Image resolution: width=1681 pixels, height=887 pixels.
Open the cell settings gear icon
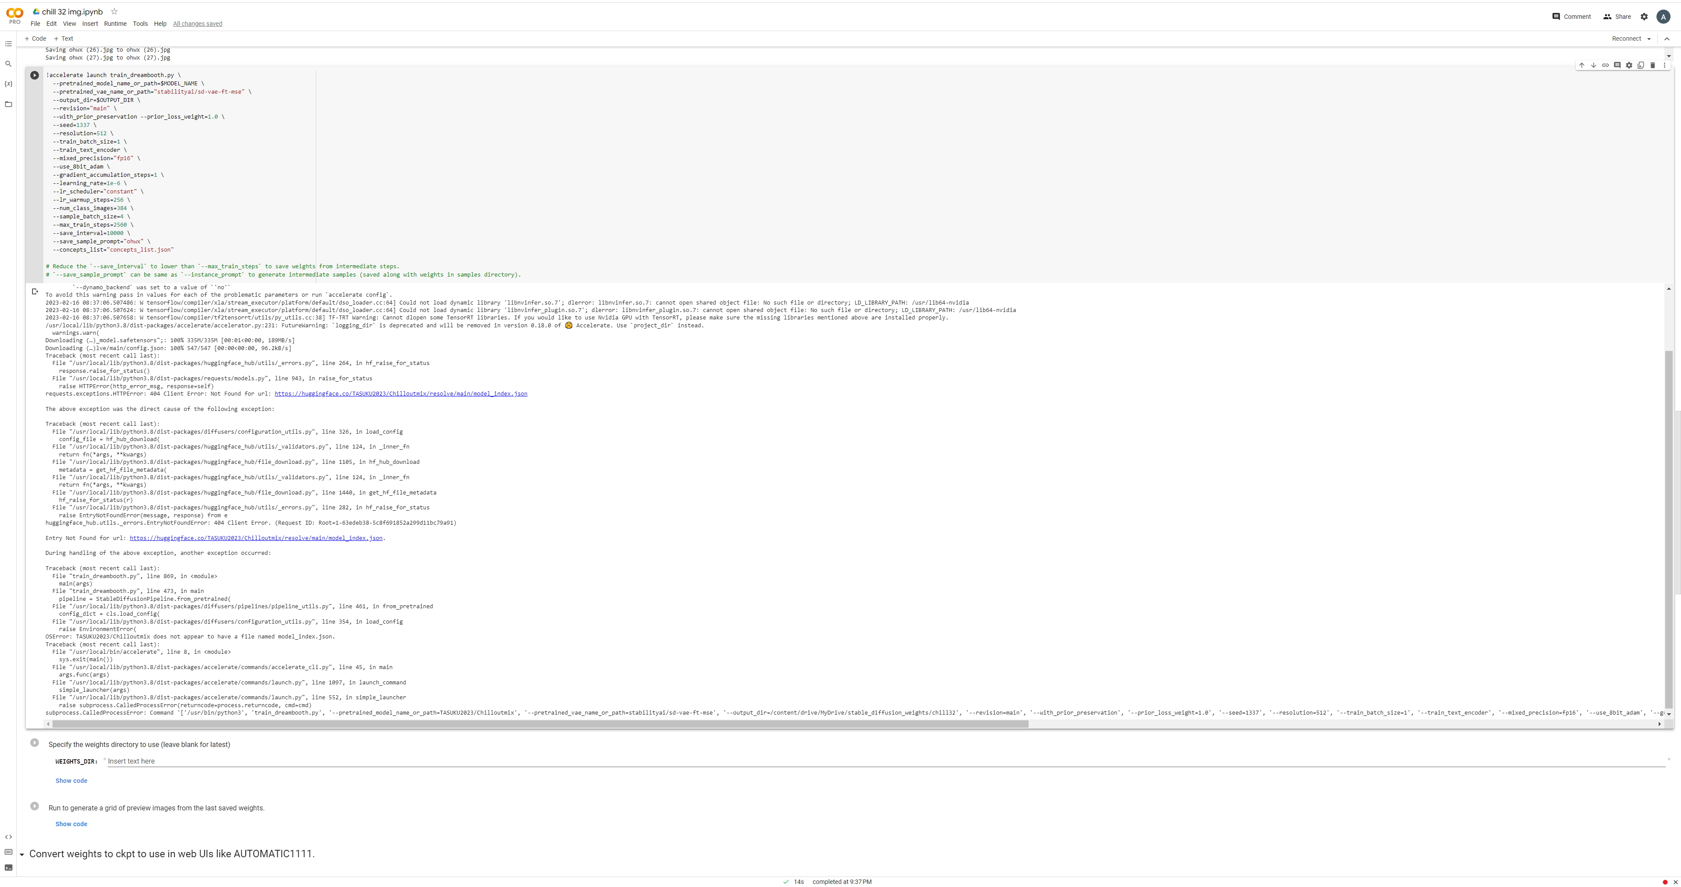[x=1629, y=65]
